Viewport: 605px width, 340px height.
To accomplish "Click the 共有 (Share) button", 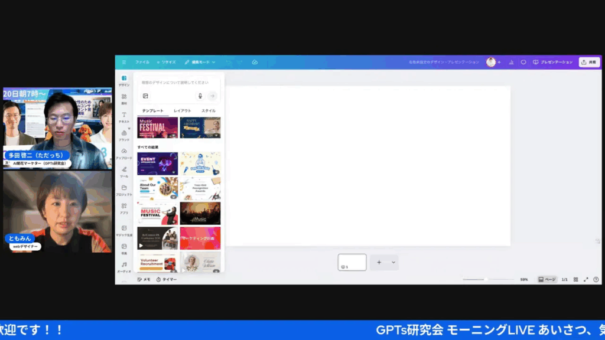I will (x=589, y=62).
